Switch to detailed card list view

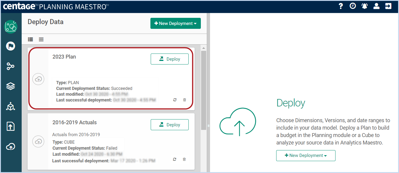point(31,39)
